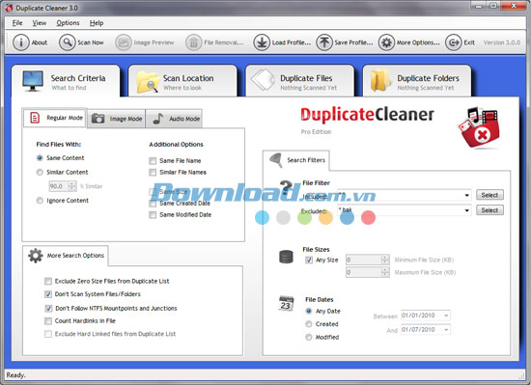Open the Between date picker dropdown
This screenshot has width=531, height=385.
[446, 316]
